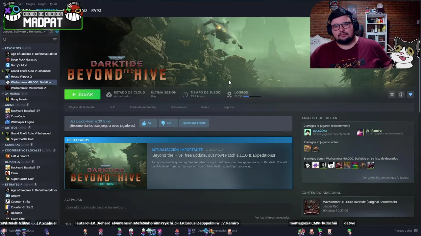Image resolution: width=421 pixels, height=236 pixels.
Task: Collapse the COOPERATIVOS LOCALES category
Action: tap(3, 150)
